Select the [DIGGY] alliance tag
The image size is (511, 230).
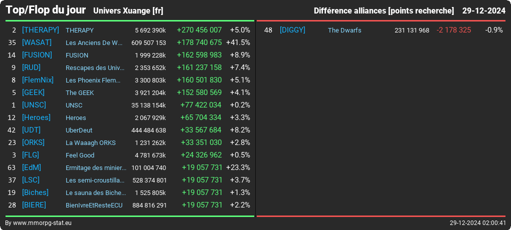coord(292,30)
